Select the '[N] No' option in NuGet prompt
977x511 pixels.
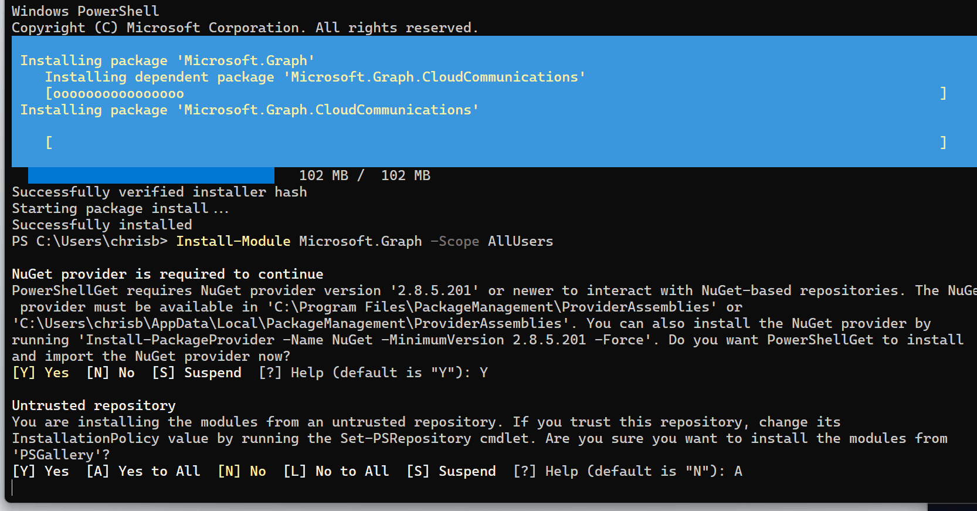[110, 373]
